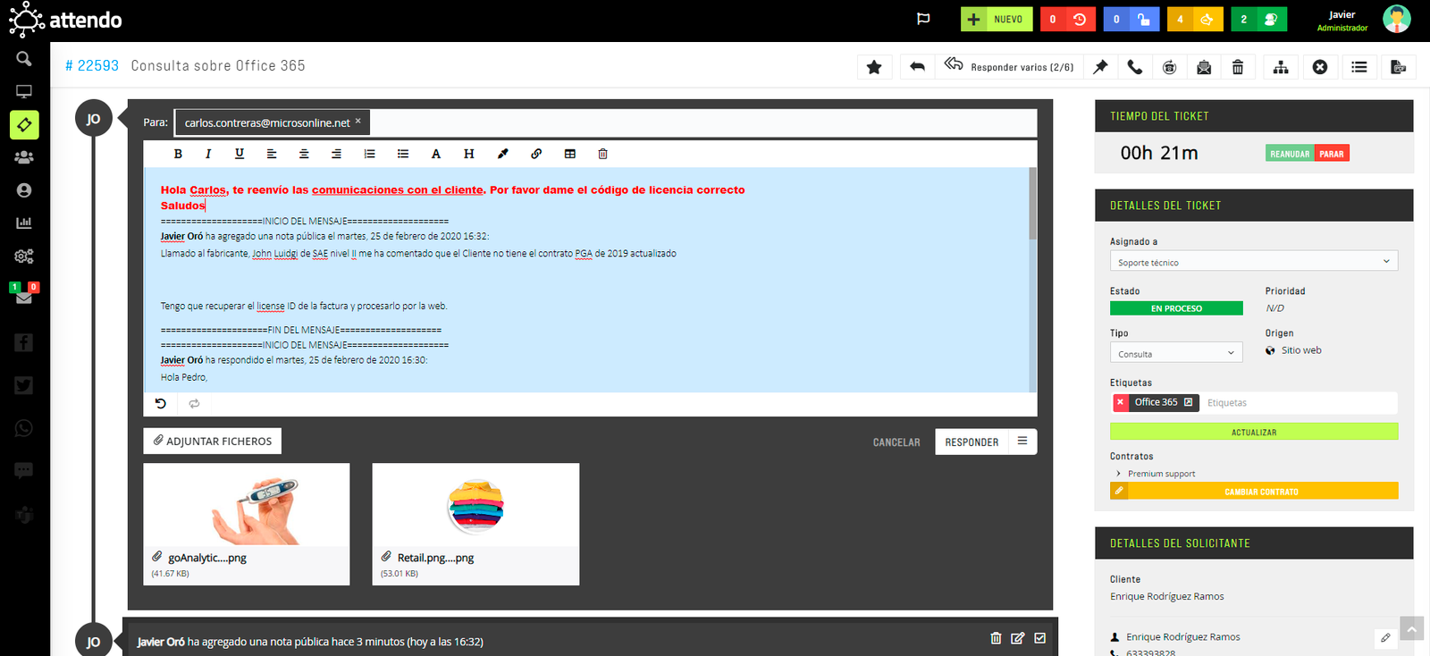Screen dimensions: 1430x656
Task: Expand the Premium support contract
Action: [x=1119, y=474]
